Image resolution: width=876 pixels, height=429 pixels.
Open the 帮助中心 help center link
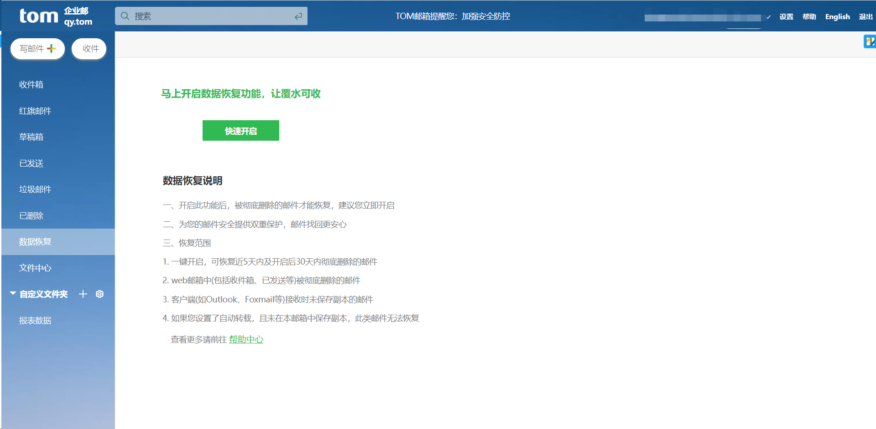pyautogui.click(x=246, y=339)
